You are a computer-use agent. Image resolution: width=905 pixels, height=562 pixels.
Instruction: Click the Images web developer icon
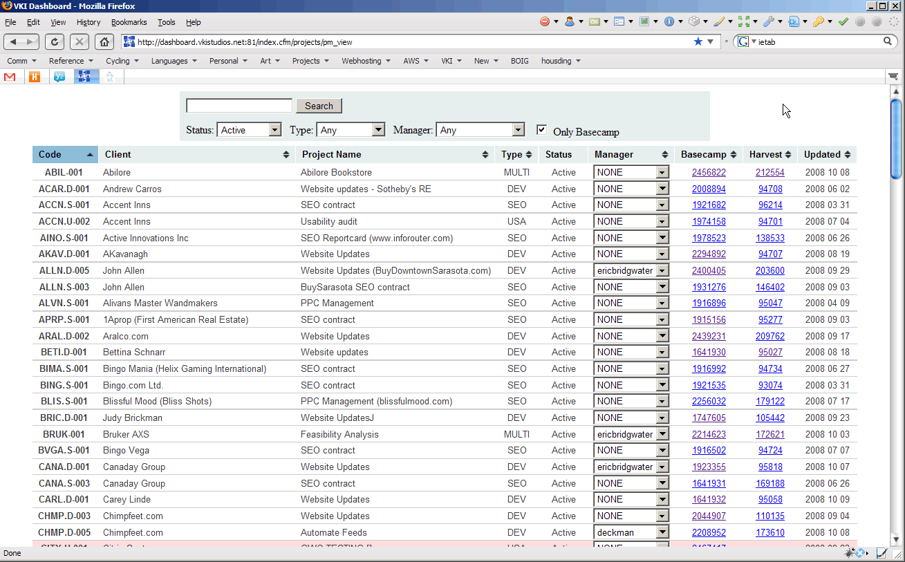tap(644, 22)
